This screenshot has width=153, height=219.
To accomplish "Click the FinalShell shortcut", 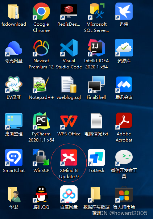I will click(96, 84).
